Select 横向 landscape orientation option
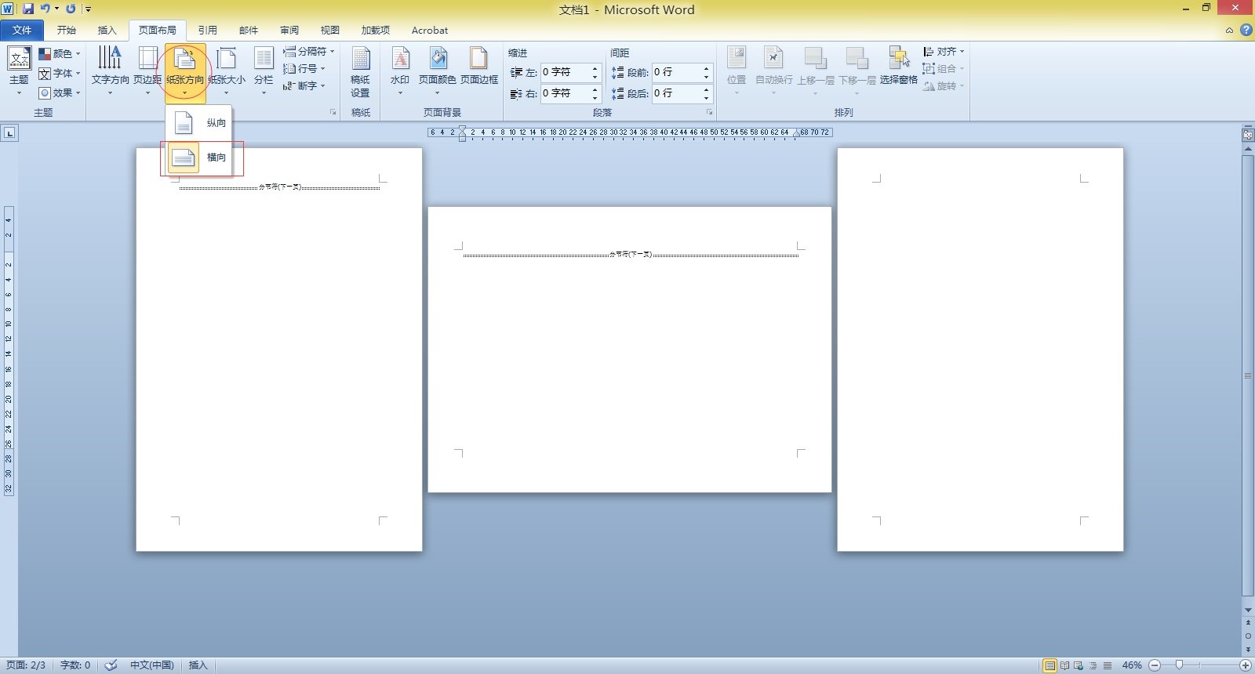The height and width of the screenshot is (674, 1255). pyautogui.click(x=201, y=158)
